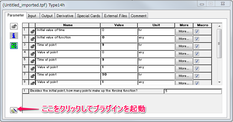Viewport: 233px width, 122px height.
Task: Click the forcing function question text
Action: [84, 91]
